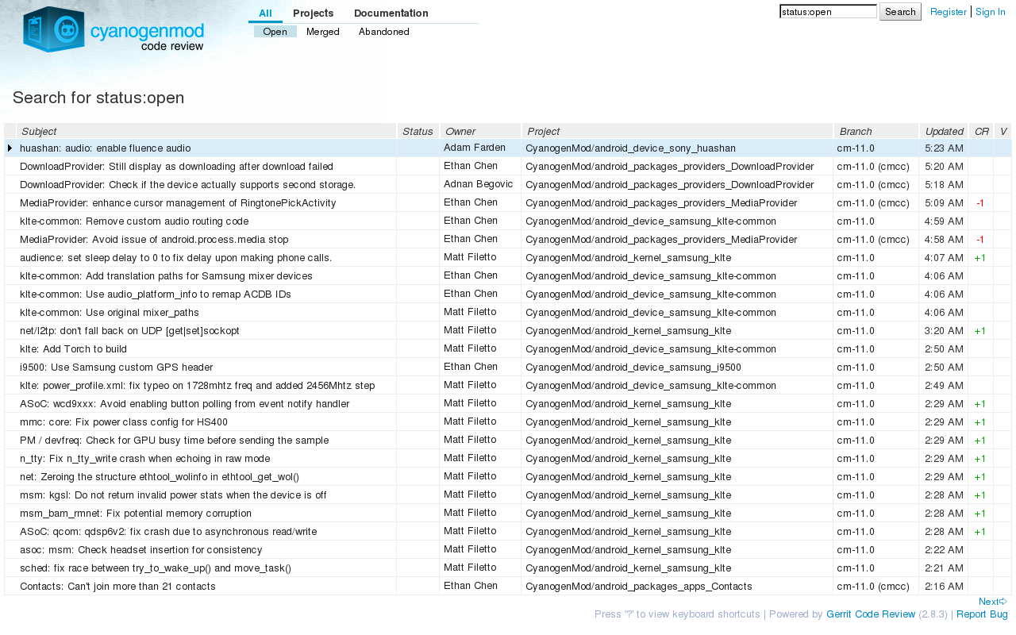Open 'i9500: Use Samsung custom GPS header'
The height and width of the screenshot is (635, 1016).
point(117,368)
